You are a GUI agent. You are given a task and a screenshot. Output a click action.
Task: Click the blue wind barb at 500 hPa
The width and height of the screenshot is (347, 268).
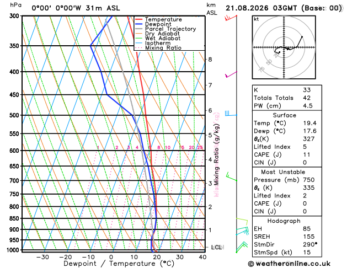pyautogui.click(x=231, y=114)
